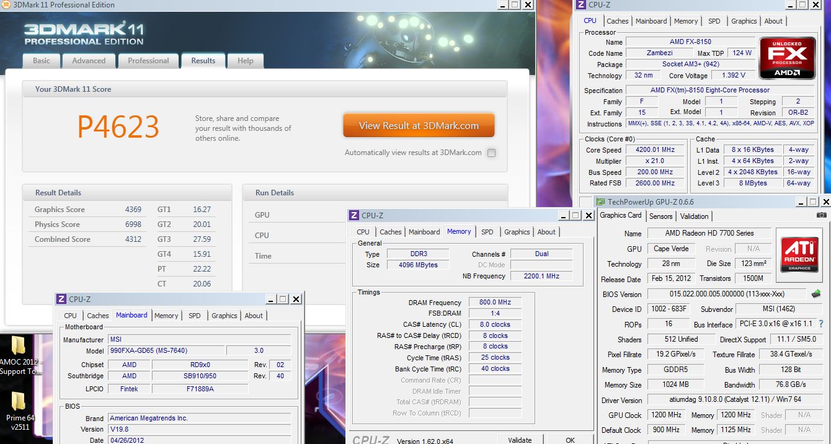Image resolution: width=831 pixels, height=444 pixels.
Task: Open the Sensors tab in GPU-Z
Action: click(660, 216)
